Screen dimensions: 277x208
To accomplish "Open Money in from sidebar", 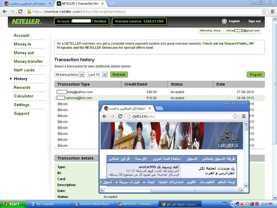I will point(22,44).
